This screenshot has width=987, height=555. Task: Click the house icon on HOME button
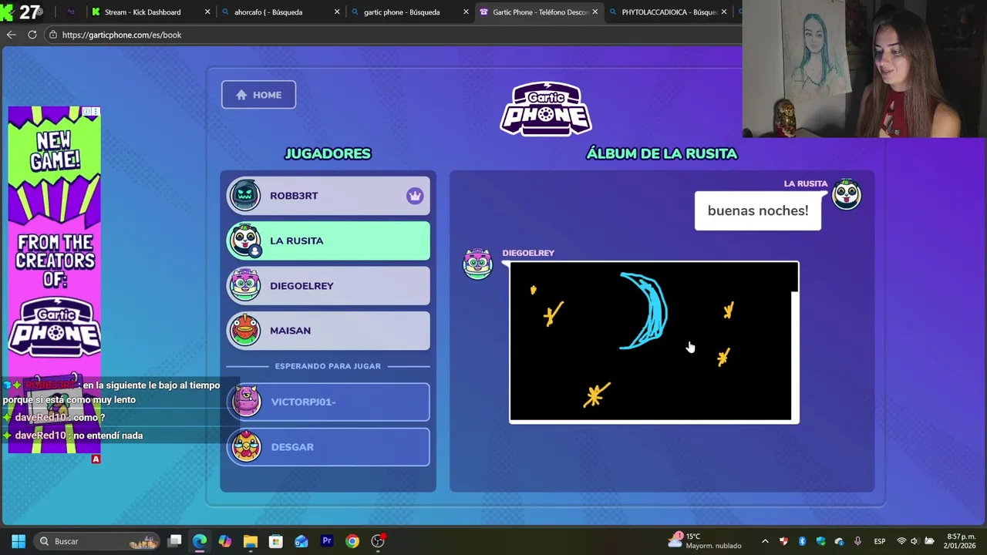[x=241, y=95]
